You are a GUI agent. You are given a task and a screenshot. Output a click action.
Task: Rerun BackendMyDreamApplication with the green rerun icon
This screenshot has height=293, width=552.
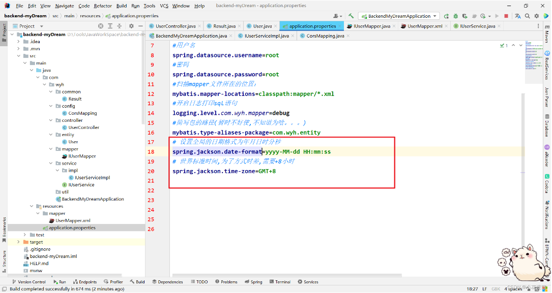click(446, 16)
